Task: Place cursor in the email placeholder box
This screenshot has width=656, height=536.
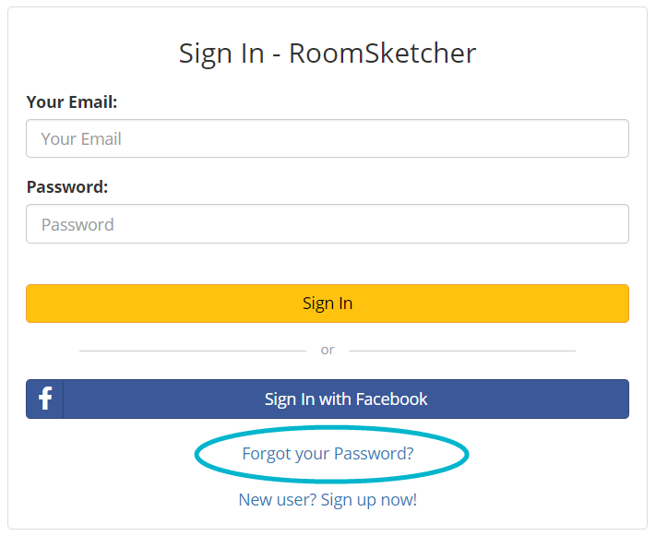Action: [x=328, y=138]
